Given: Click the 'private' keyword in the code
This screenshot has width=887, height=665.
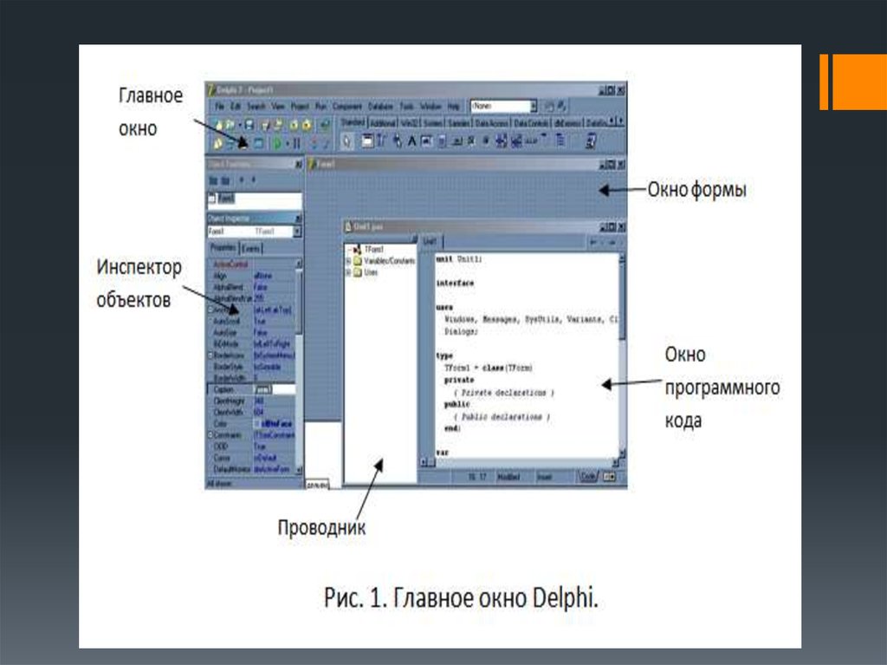Looking at the screenshot, I should (x=459, y=380).
